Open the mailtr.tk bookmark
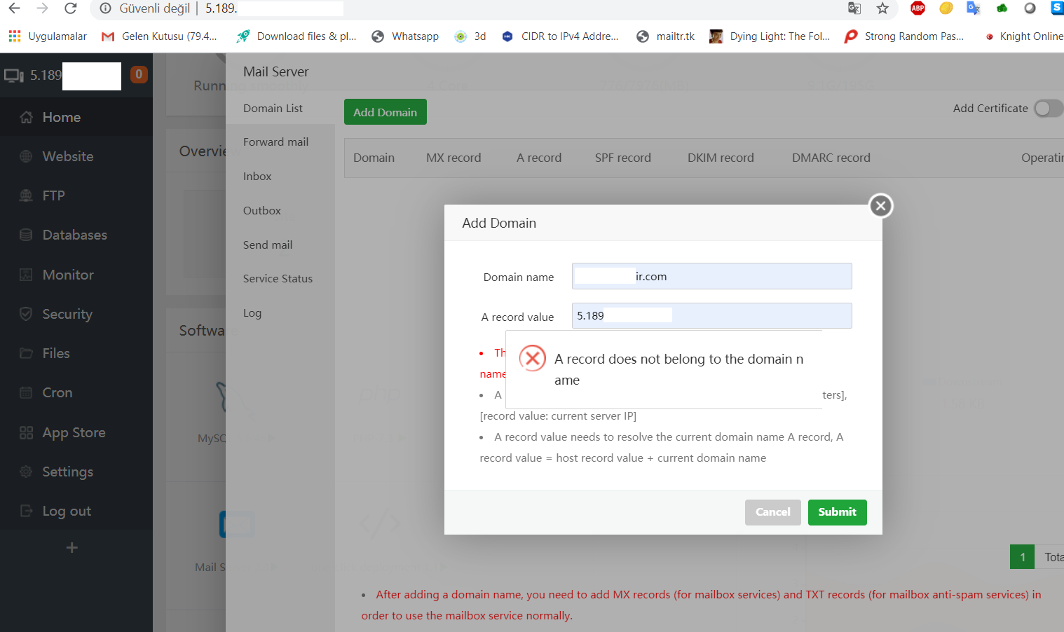The height and width of the screenshot is (632, 1064). click(665, 36)
